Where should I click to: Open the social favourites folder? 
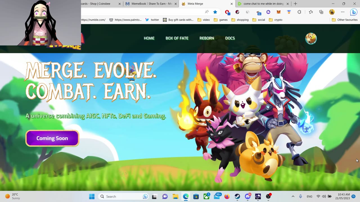(258, 20)
